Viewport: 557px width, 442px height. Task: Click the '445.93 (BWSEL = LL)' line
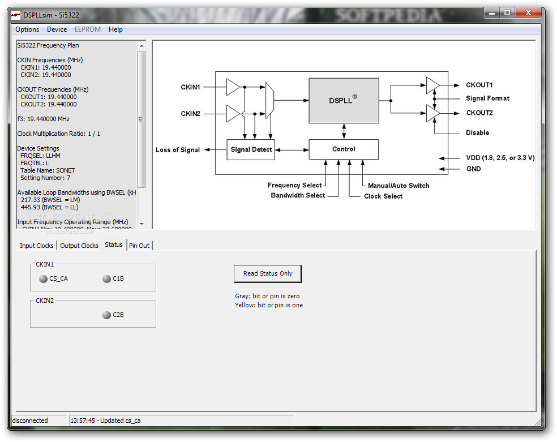tap(49, 207)
